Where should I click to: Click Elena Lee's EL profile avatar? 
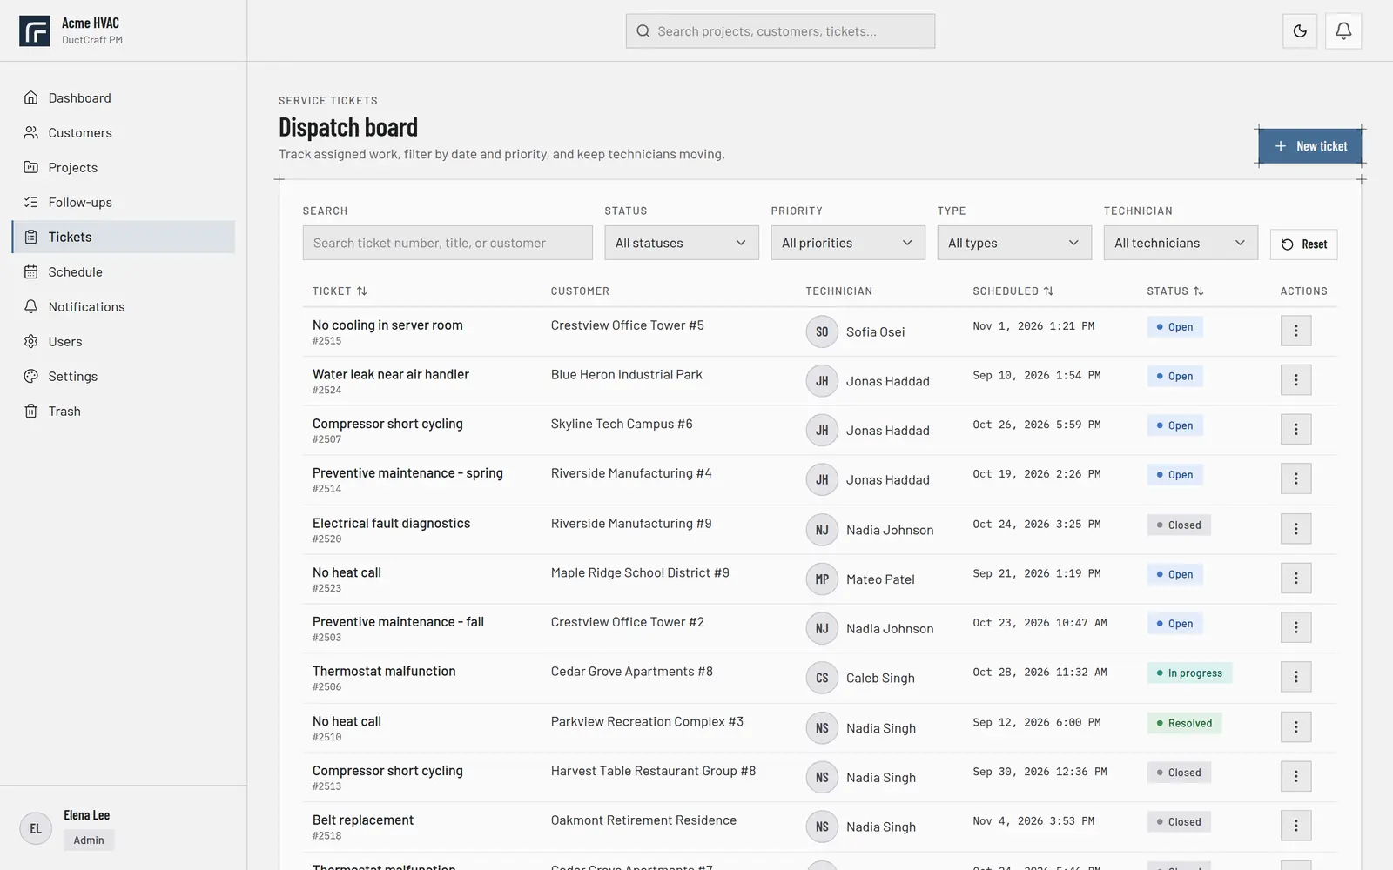(x=36, y=828)
